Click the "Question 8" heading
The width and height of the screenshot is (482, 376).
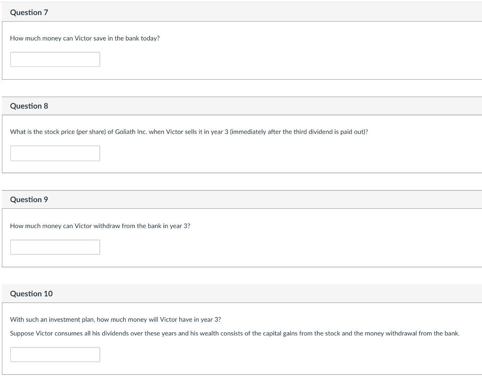(x=29, y=106)
